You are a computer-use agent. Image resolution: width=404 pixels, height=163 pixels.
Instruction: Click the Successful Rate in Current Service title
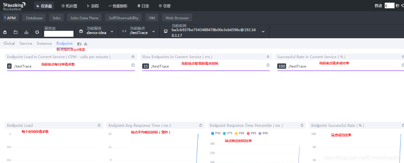click(311, 57)
